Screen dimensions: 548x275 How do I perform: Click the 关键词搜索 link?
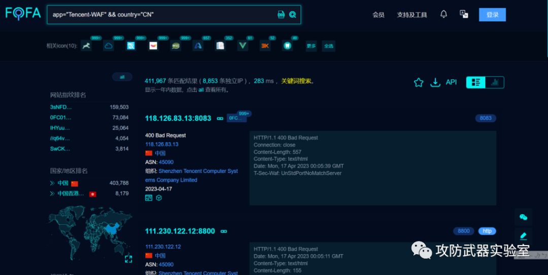pos(296,81)
